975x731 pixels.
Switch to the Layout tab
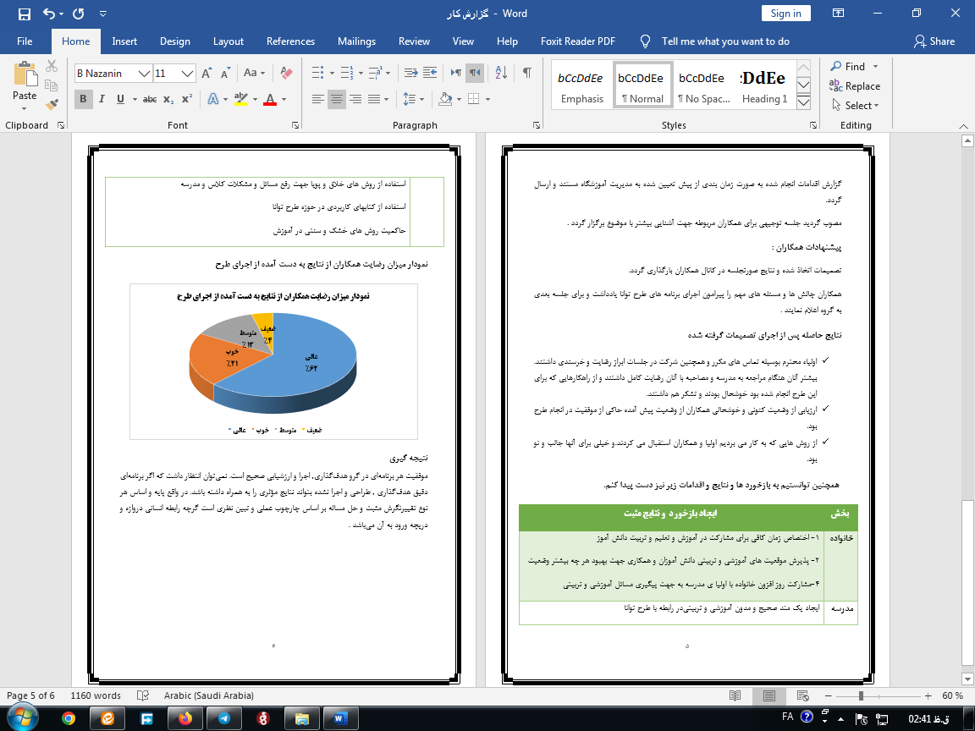coord(228,41)
